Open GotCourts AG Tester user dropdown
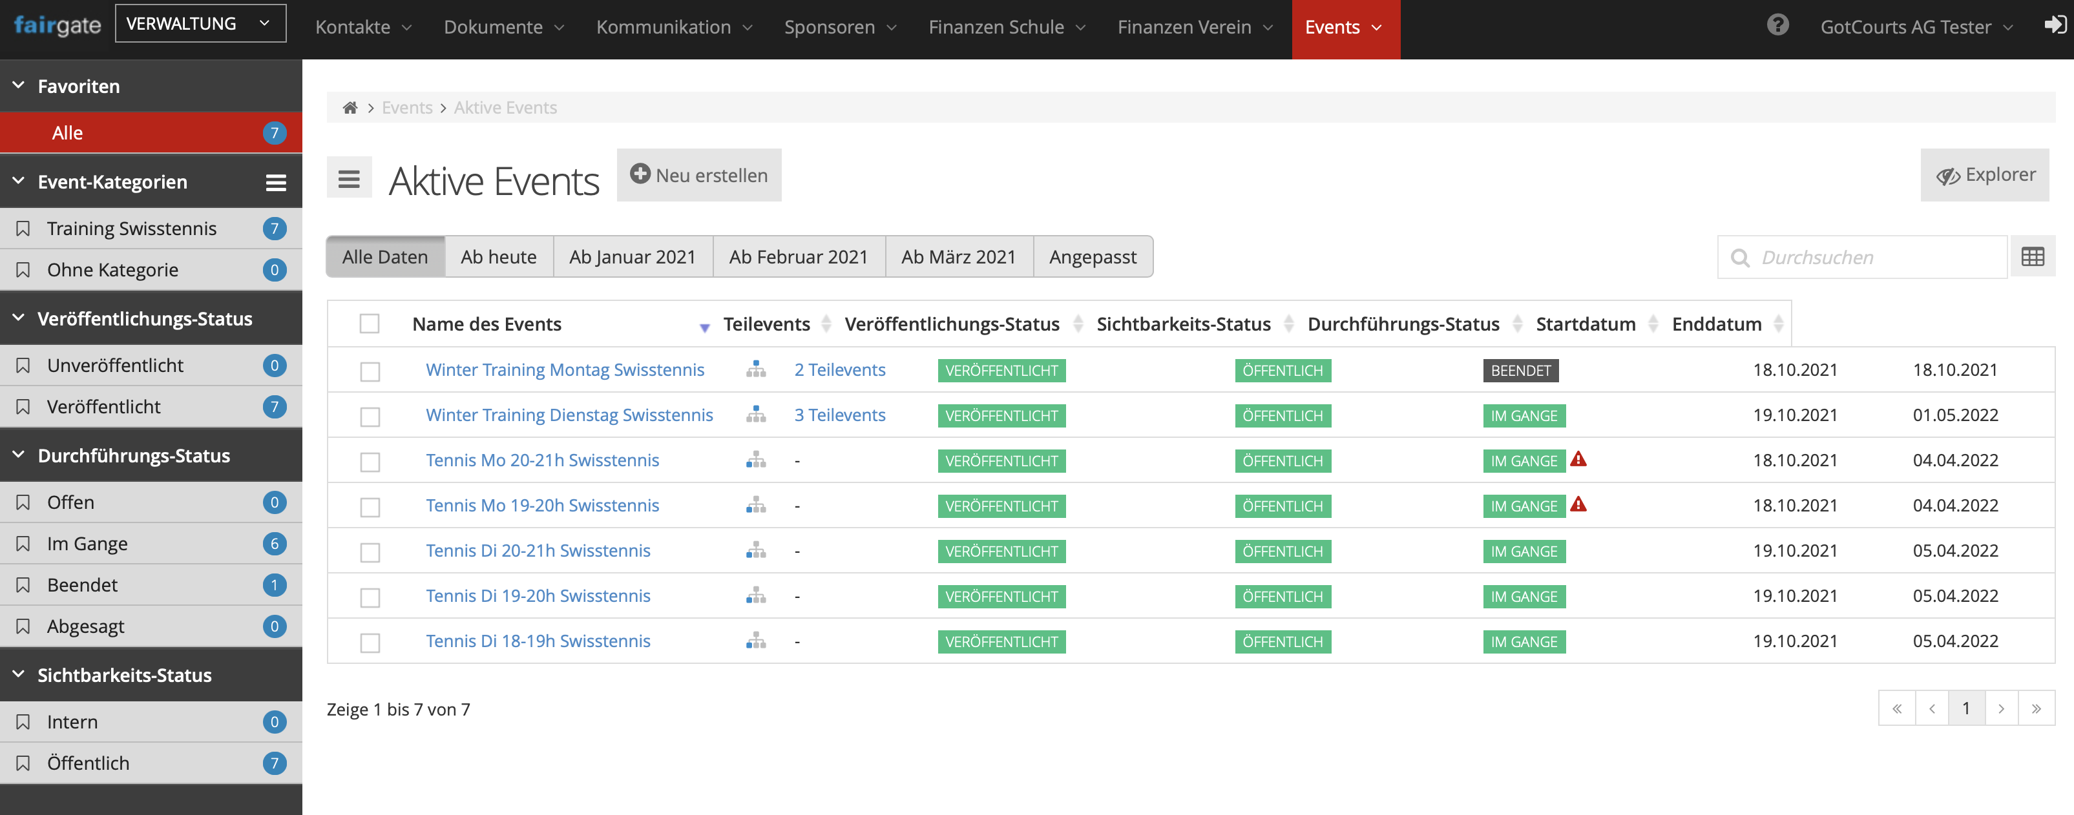 (1916, 27)
